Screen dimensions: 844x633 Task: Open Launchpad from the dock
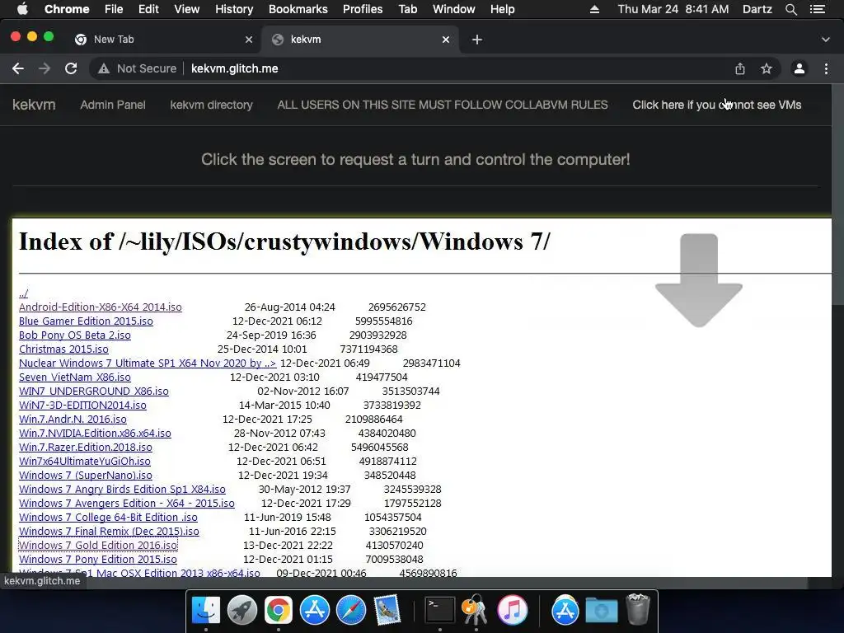[x=242, y=611]
